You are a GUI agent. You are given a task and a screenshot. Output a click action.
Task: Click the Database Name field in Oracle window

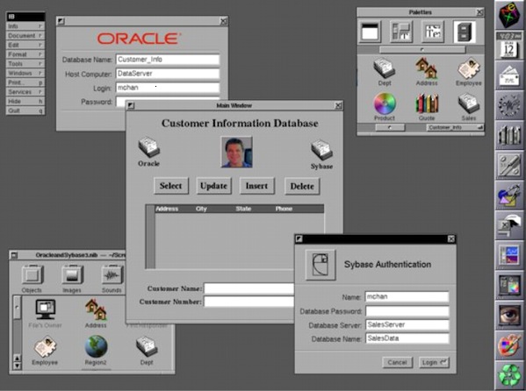point(168,60)
